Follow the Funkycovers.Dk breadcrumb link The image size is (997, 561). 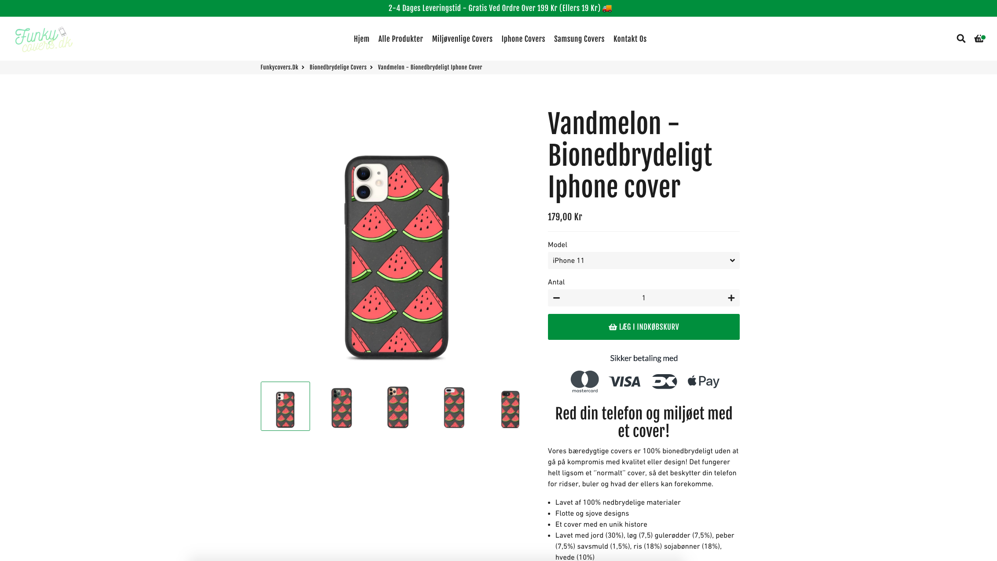click(x=279, y=67)
